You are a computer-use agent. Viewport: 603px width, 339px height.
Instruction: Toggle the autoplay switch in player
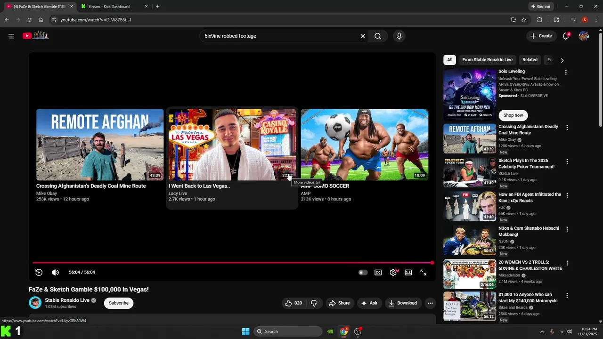click(x=363, y=272)
